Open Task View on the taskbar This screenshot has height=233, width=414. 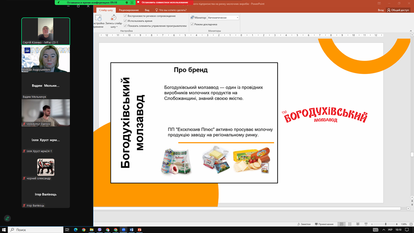coord(67,230)
